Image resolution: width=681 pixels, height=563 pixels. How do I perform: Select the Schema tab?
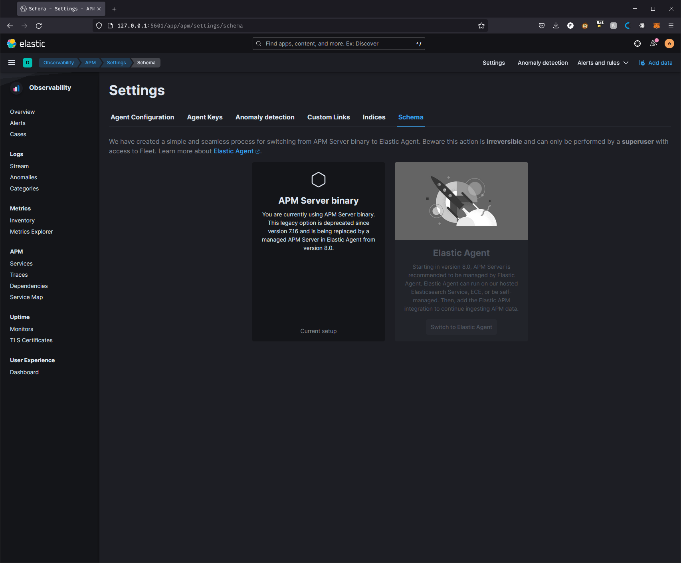411,117
